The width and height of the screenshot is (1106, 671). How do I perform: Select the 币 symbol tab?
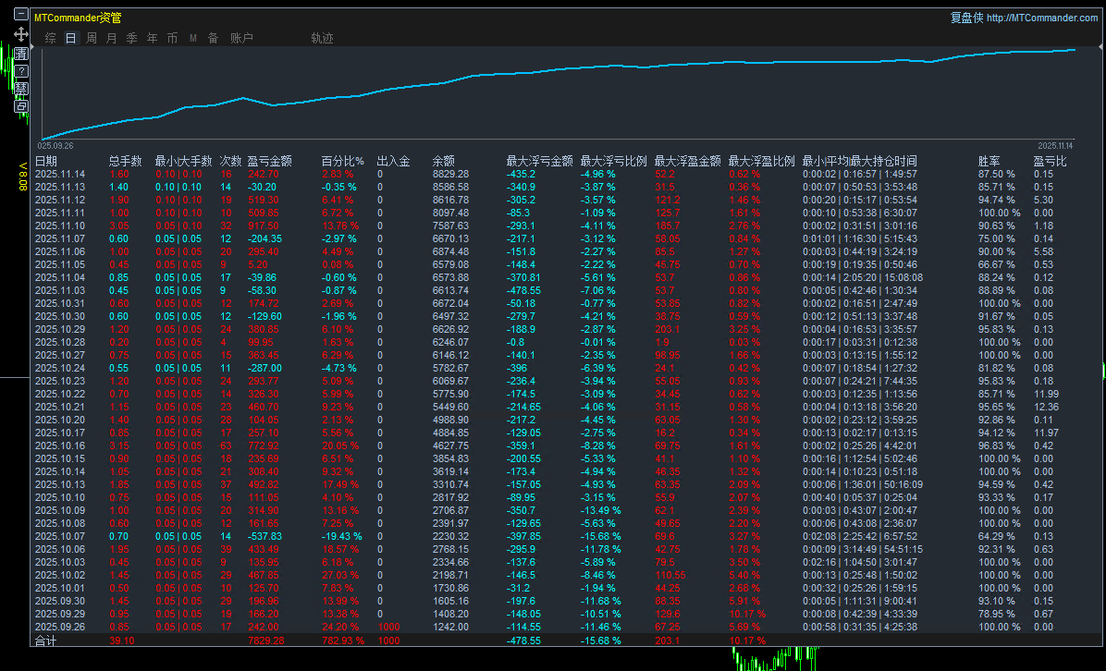(x=172, y=38)
